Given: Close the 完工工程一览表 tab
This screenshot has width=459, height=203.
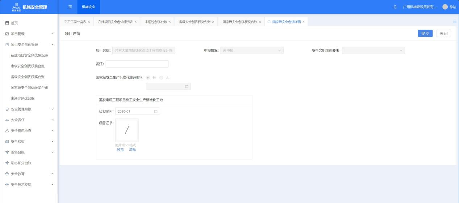Looking at the screenshot, I should click(x=89, y=22).
